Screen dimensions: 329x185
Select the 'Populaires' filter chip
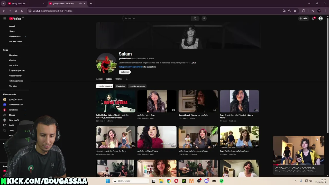121,86
